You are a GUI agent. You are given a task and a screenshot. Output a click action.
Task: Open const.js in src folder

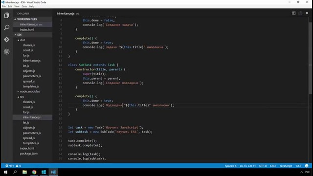coord(33,107)
